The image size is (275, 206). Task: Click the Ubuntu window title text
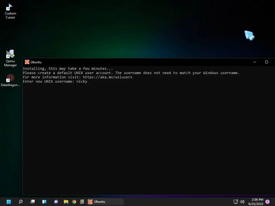click(36, 62)
